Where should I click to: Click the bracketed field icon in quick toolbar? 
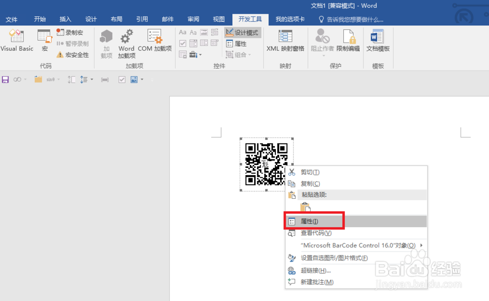tap(105, 80)
